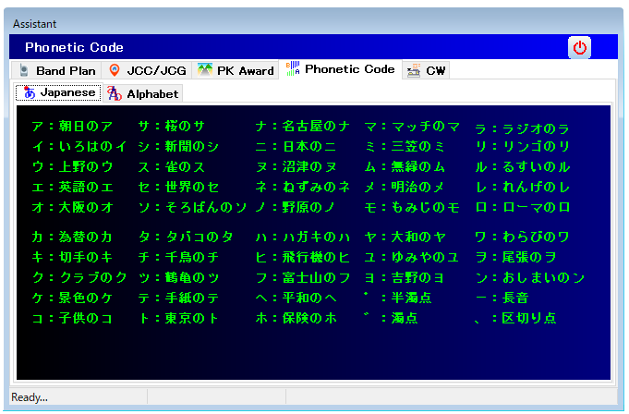Screen dimensions: 629x414
Task: Open the PK Award tab
Action: (236, 70)
